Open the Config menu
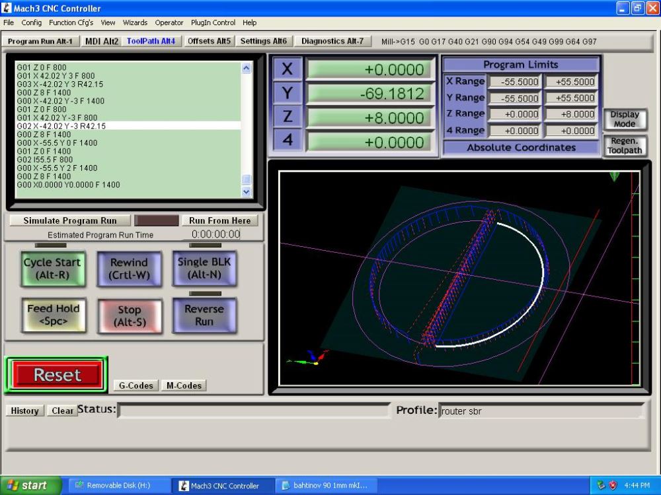This screenshot has width=661, height=495. tap(31, 22)
